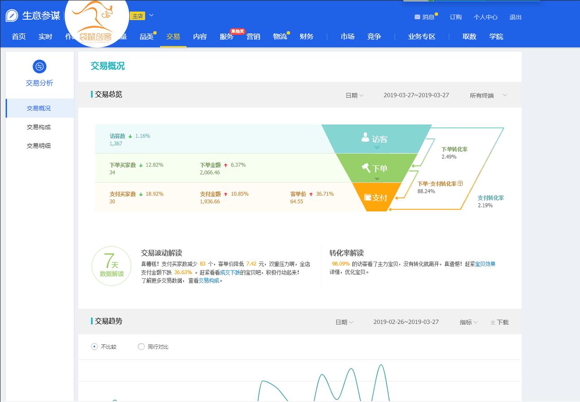Switch to the 交易 tab
The height and width of the screenshot is (402, 580).
click(x=173, y=37)
